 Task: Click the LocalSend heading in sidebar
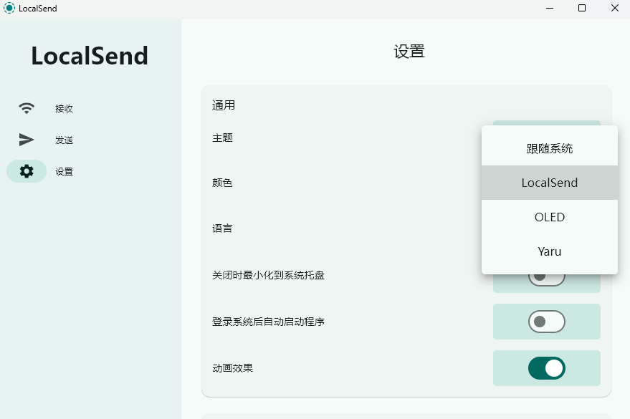(90, 56)
